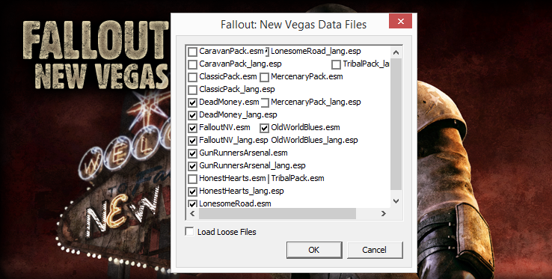Image resolution: width=552 pixels, height=279 pixels.
Task: Click the horizontal scroll right arrow
Action: click(384, 213)
